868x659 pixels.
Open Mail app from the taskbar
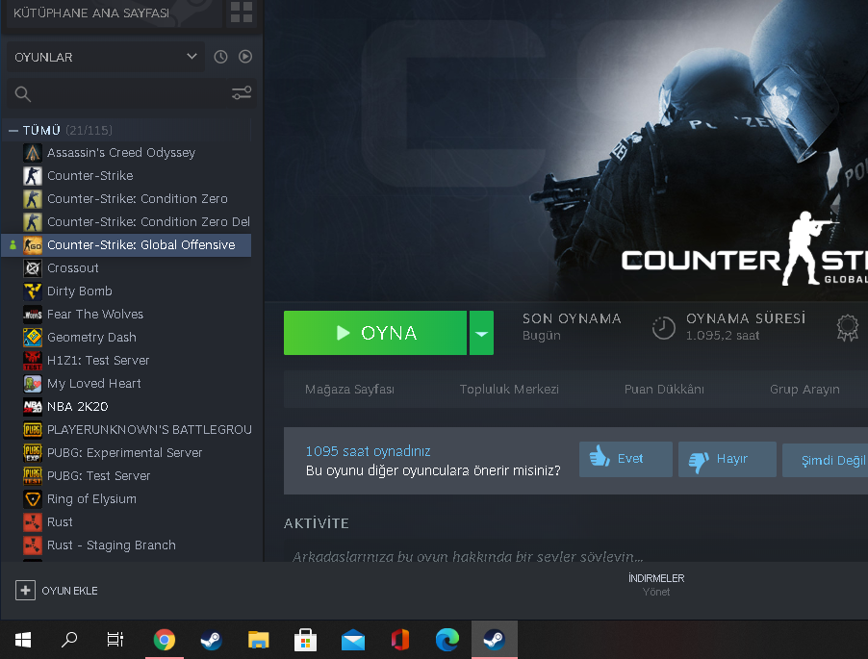click(352, 640)
